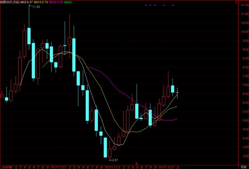The height and width of the screenshot is (169, 249).
Task: Click the red event marker above the date axis
Action: [136, 164]
